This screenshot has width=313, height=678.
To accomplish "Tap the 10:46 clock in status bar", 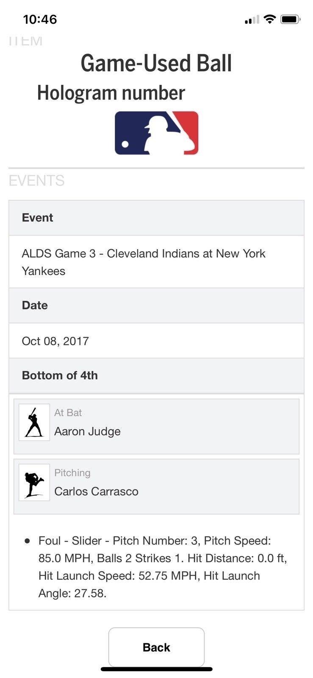I will pos(40,19).
